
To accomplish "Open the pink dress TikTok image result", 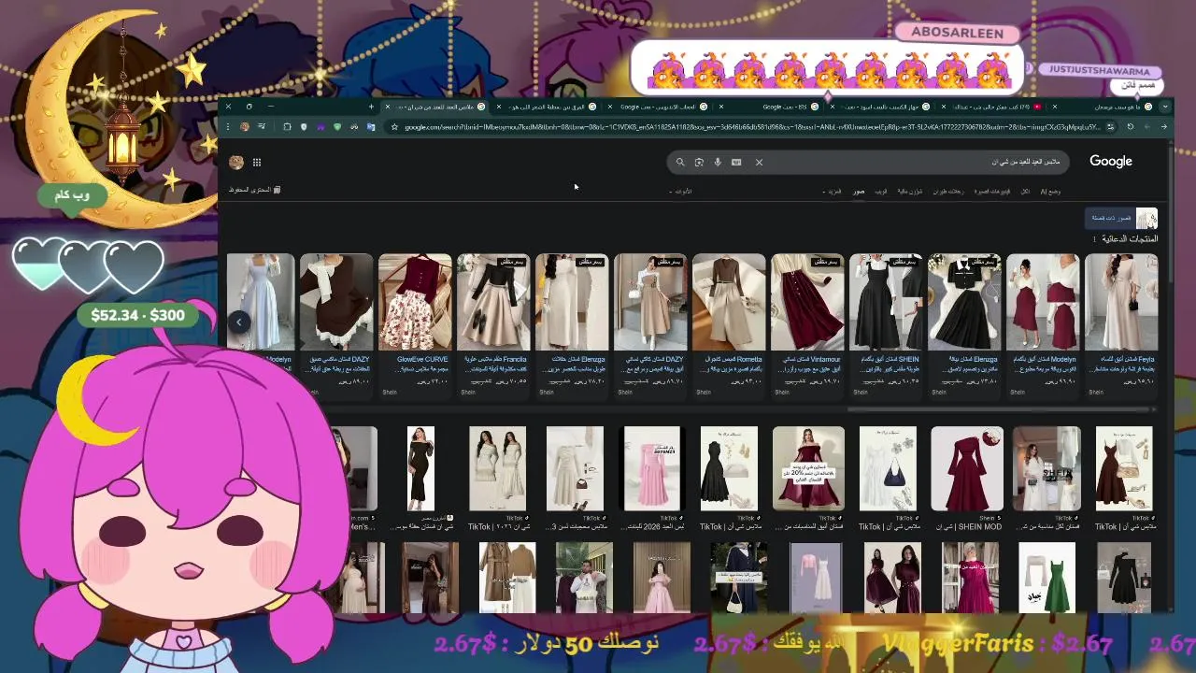I will [651, 468].
